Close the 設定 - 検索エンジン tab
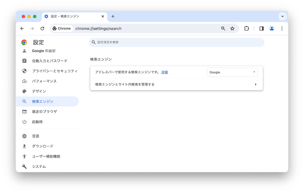 [x=102, y=16]
